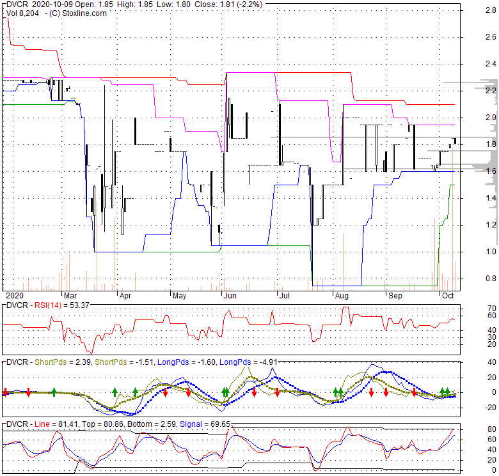Click the 'Bottom = 2.59' legend entry
Image resolution: width=499 pixels, height=476 pixels.
tap(152, 424)
